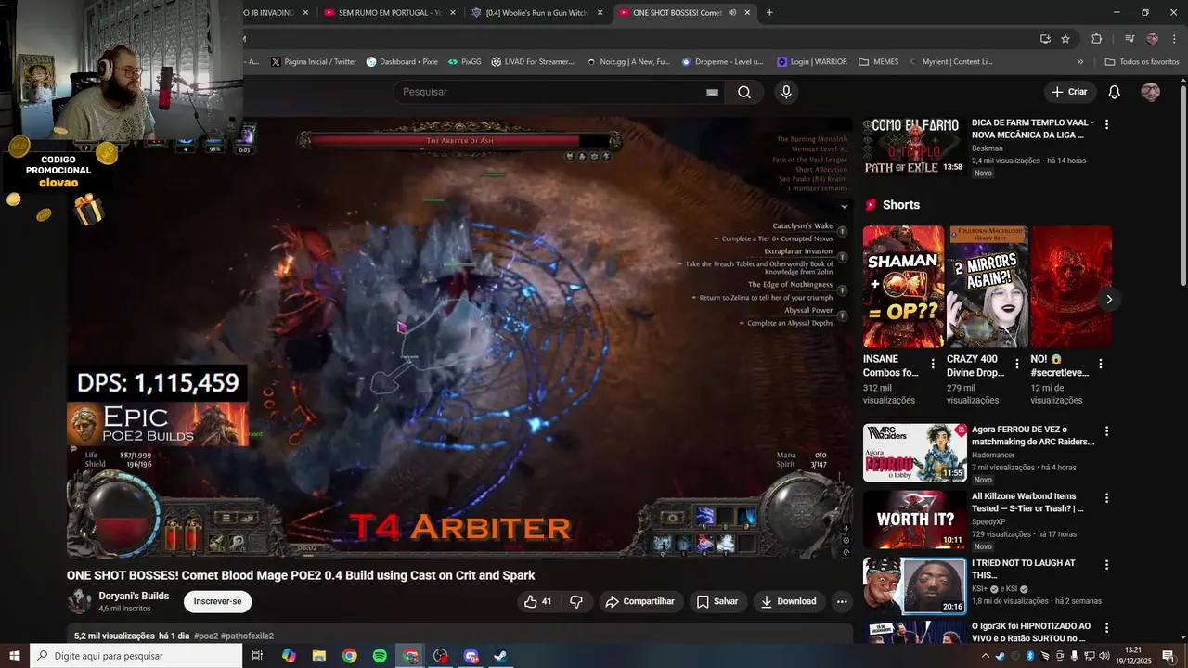Open the #pathofexile2 hashtag link
This screenshot has height=668, width=1188.
pyautogui.click(x=247, y=636)
